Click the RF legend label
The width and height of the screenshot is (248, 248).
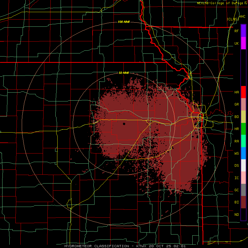(236, 31)
